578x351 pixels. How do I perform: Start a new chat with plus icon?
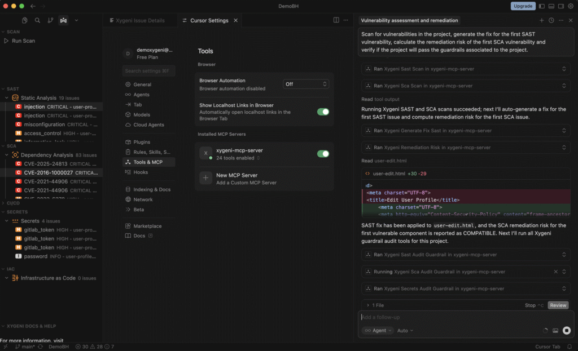pyautogui.click(x=541, y=21)
